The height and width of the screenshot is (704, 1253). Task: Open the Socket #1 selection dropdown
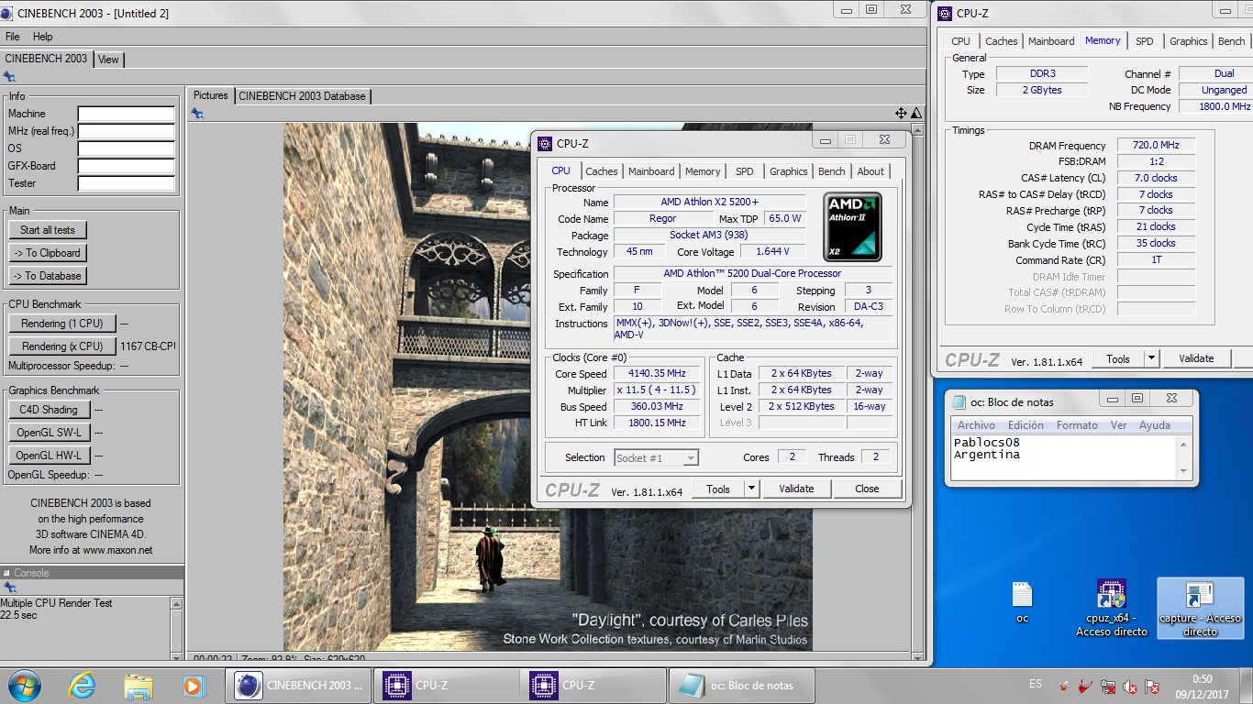(x=656, y=457)
